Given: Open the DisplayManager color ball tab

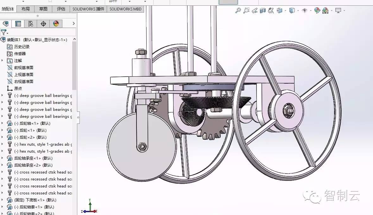Looking at the screenshot, I should [x=56, y=23].
